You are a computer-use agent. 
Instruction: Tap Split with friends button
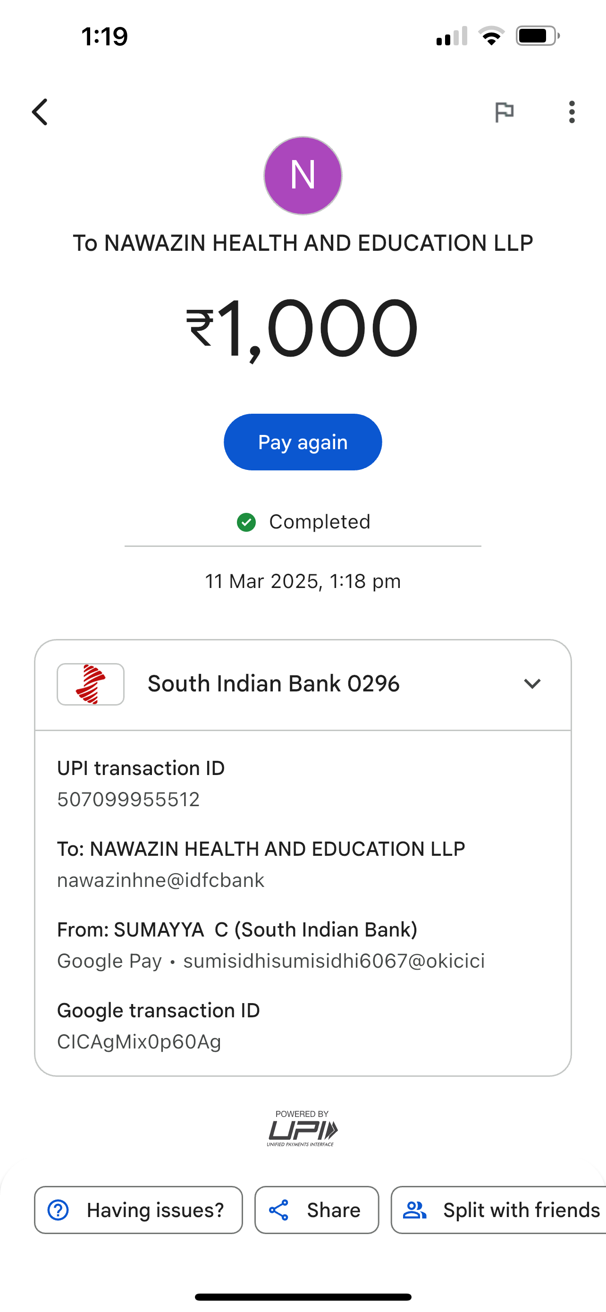(x=501, y=1210)
